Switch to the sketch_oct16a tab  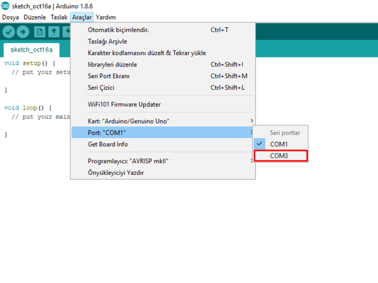pyautogui.click(x=32, y=50)
